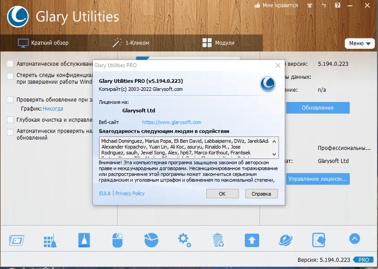Click the Обновление button
Viewport: 378px width, 269px height.
point(318,108)
